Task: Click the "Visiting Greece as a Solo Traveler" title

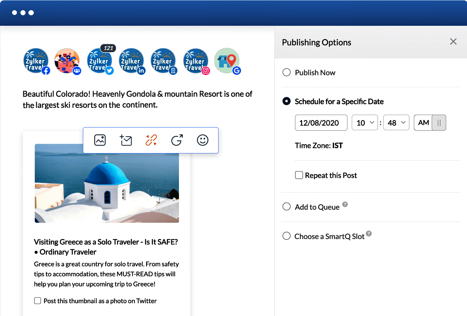Action: pyautogui.click(x=106, y=247)
